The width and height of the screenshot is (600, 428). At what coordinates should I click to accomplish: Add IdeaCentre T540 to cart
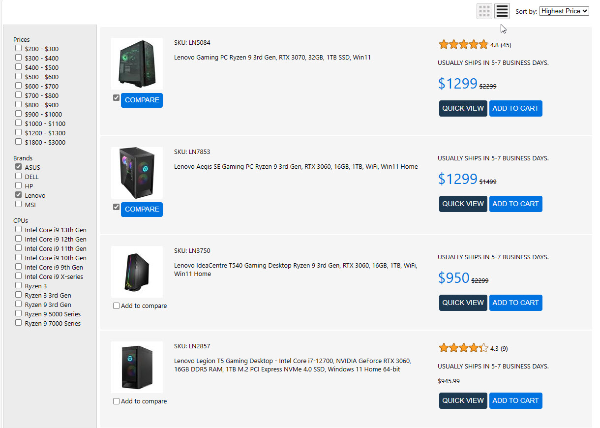point(515,303)
